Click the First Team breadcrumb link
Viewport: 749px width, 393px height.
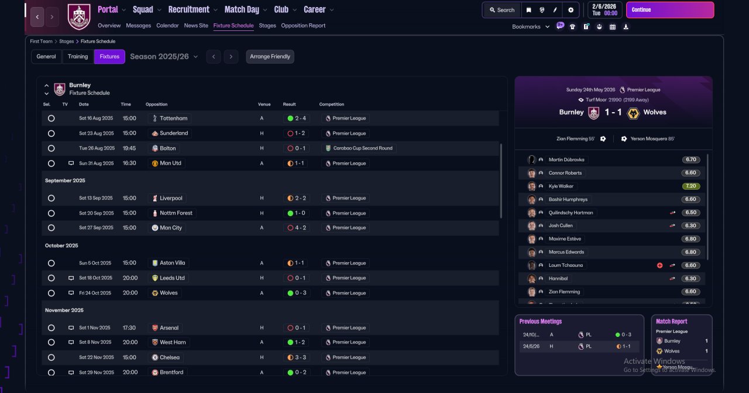click(42, 41)
